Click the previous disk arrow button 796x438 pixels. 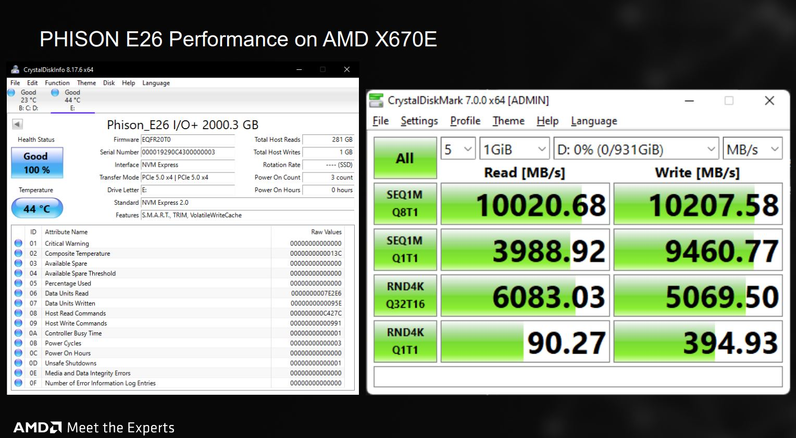(17, 124)
